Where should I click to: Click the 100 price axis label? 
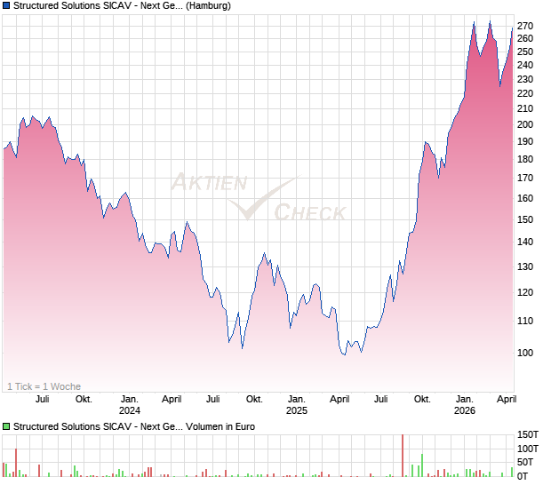coord(525,353)
